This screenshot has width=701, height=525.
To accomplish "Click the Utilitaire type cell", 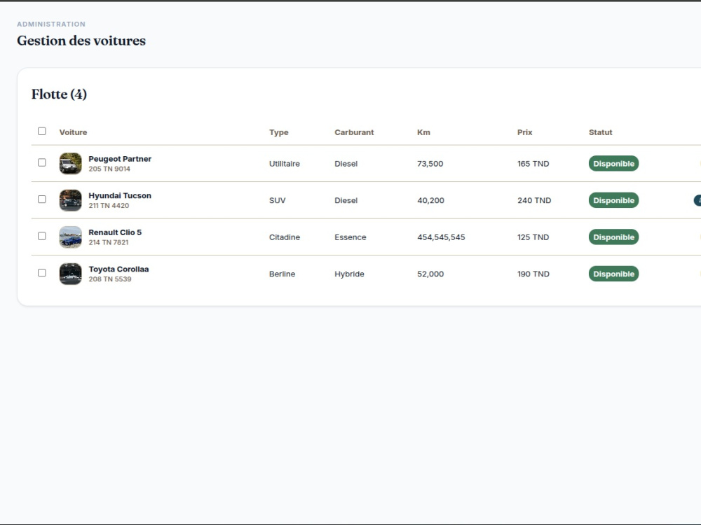I will point(285,164).
